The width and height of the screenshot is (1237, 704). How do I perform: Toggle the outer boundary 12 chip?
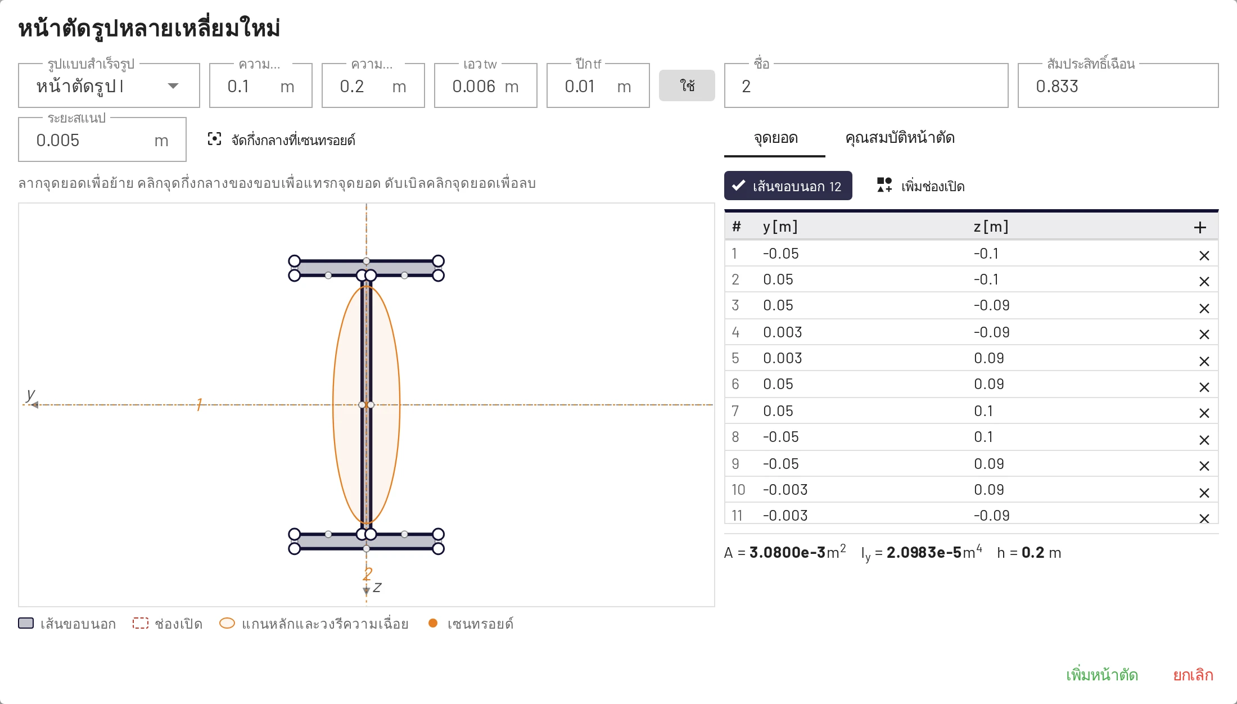(788, 186)
